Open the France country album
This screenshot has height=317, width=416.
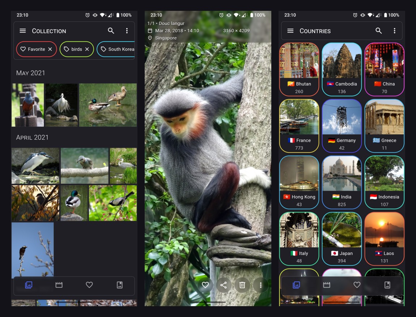click(x=299, y=126)
